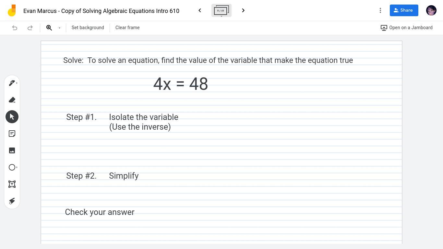Expand the zoom level dropdown arrow
443x249 pixels.
click(x=59, y=28)
